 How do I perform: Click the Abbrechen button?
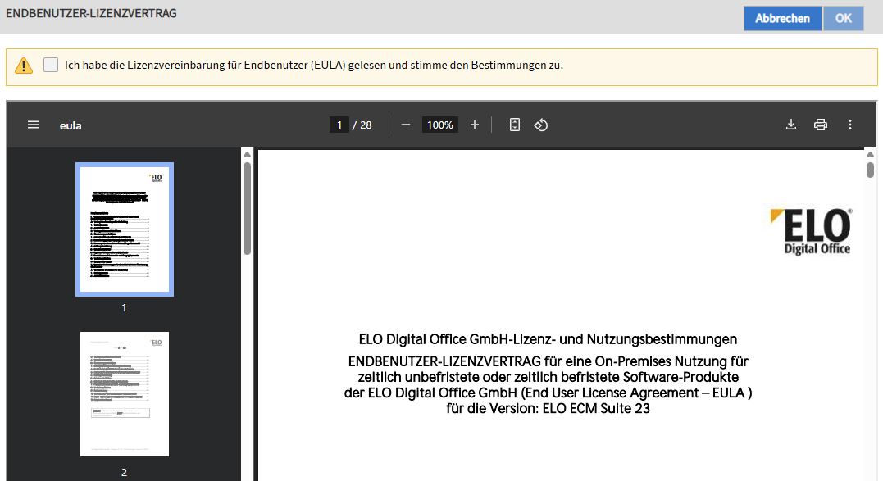click(782, 19)
